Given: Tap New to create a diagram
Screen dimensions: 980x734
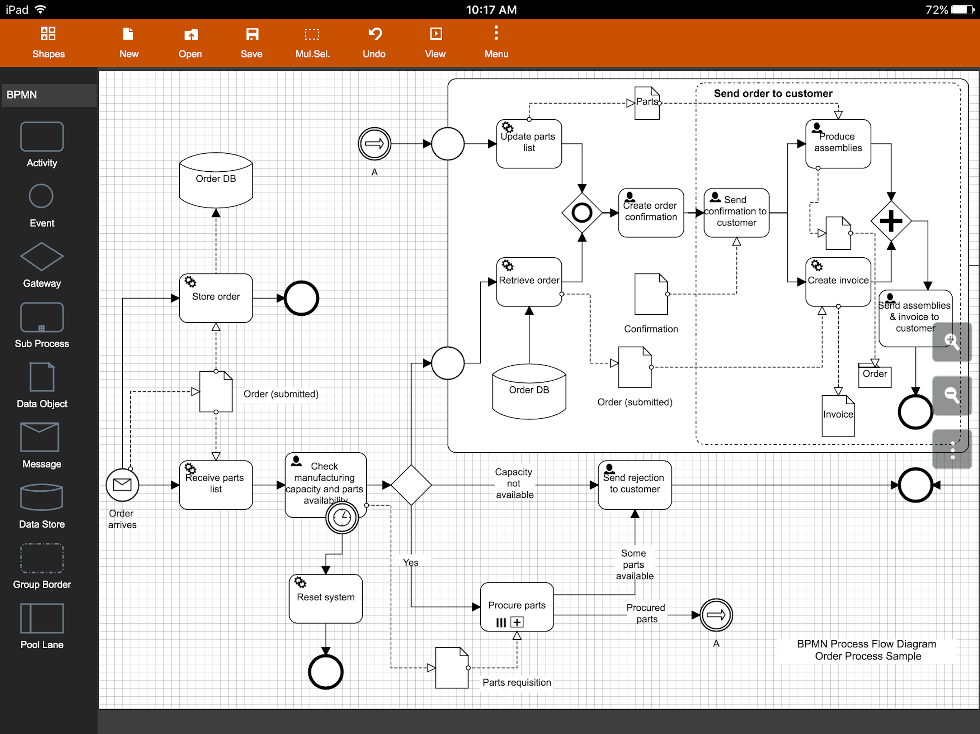Looking at the screenshot, I should tap(128, 43).
